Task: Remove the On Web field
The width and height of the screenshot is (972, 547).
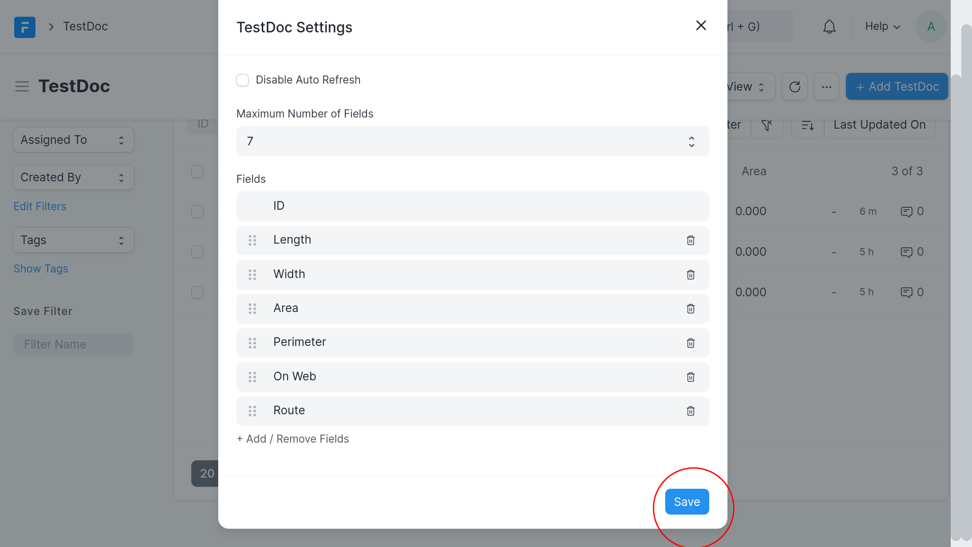Action: click(x=691, y=377)
